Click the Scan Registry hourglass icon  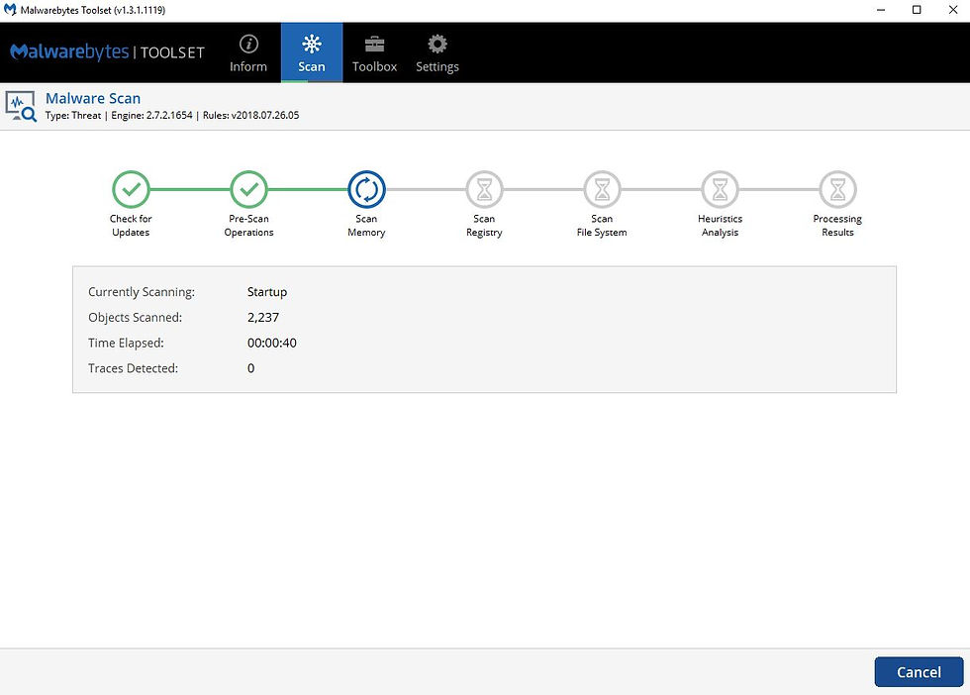[484, 189]
